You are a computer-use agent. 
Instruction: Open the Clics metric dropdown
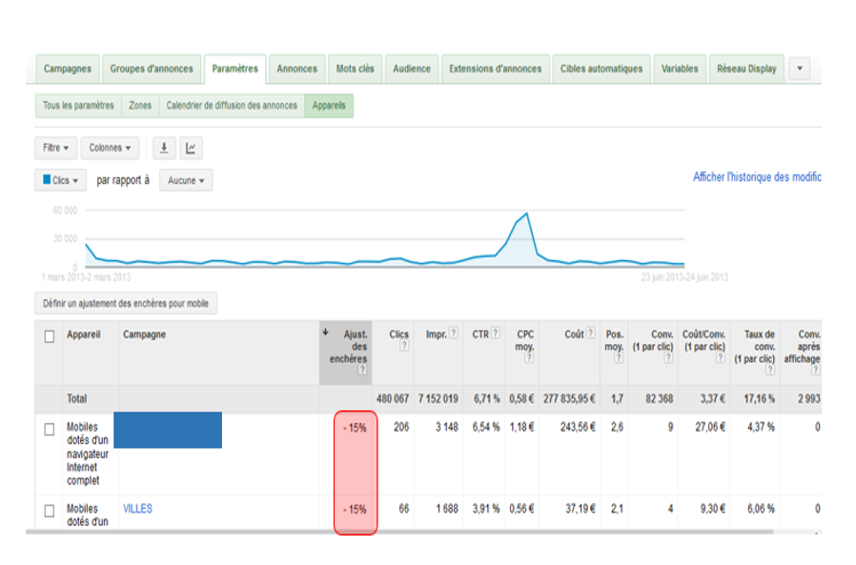61,180
